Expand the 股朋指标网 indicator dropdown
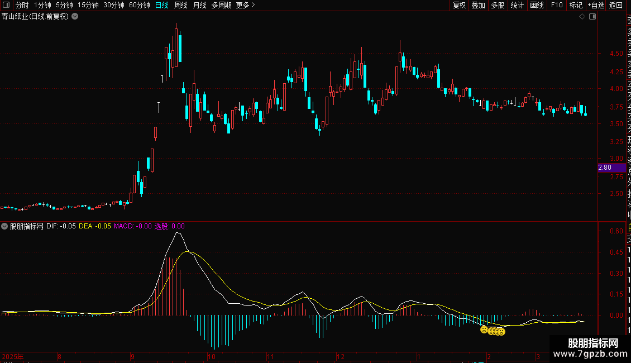Screen dimensions: 631x363 (x=4, y=226)
